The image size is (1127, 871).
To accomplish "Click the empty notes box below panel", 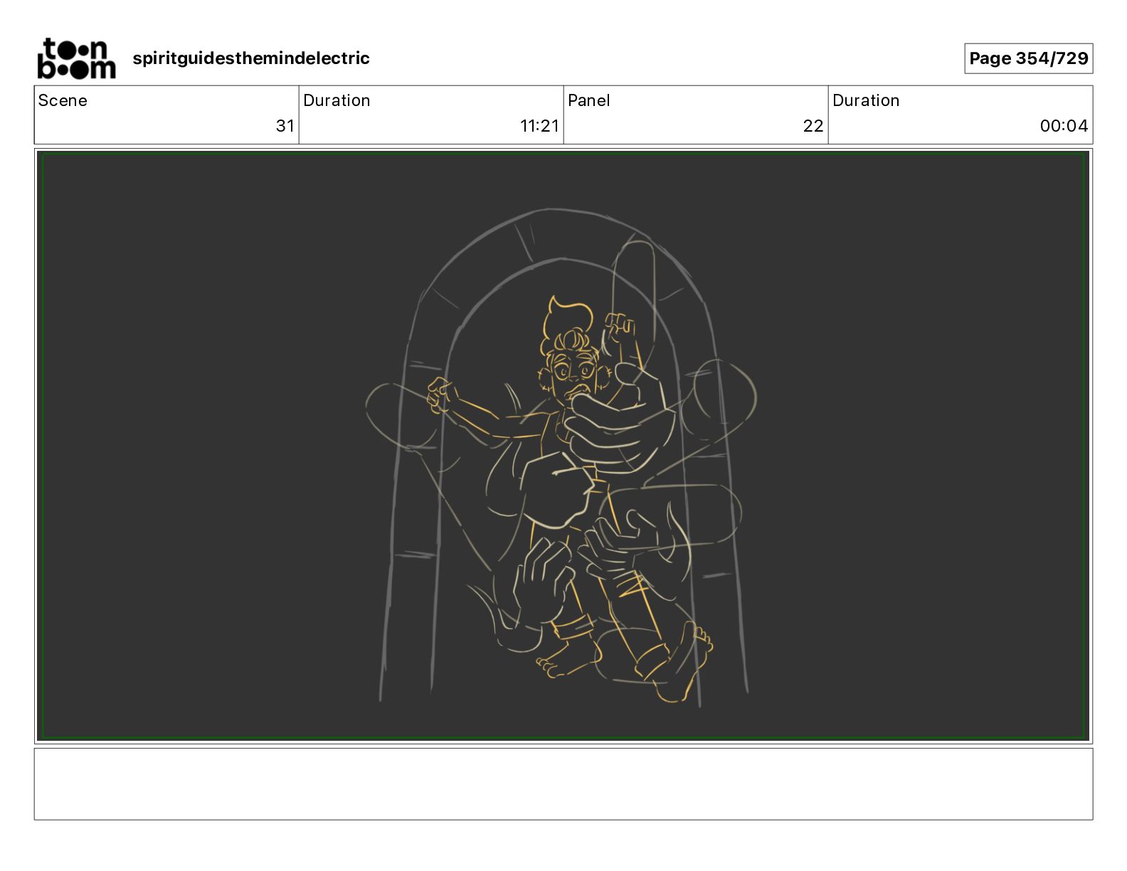I will pyautogui.click(x=563, y=783).
